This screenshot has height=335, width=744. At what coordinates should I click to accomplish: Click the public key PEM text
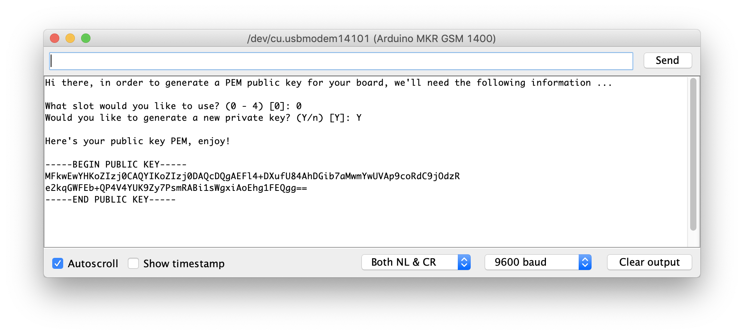coord(252,176)
